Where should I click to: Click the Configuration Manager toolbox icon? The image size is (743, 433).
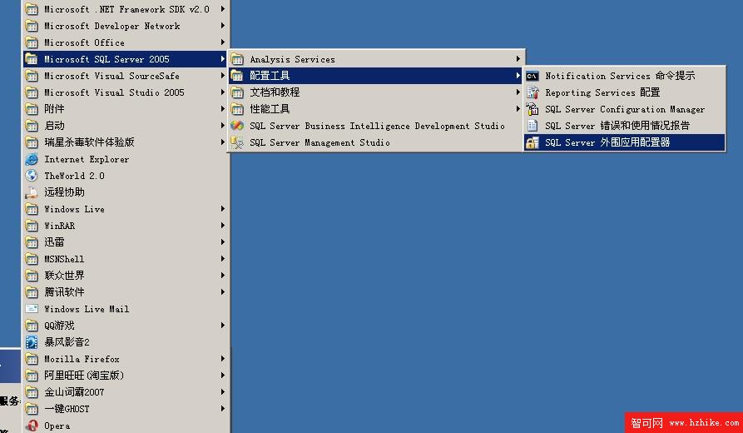pos(532,109)
